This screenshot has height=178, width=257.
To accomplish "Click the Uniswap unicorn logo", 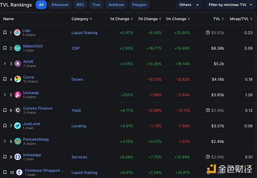I will 17,95.
